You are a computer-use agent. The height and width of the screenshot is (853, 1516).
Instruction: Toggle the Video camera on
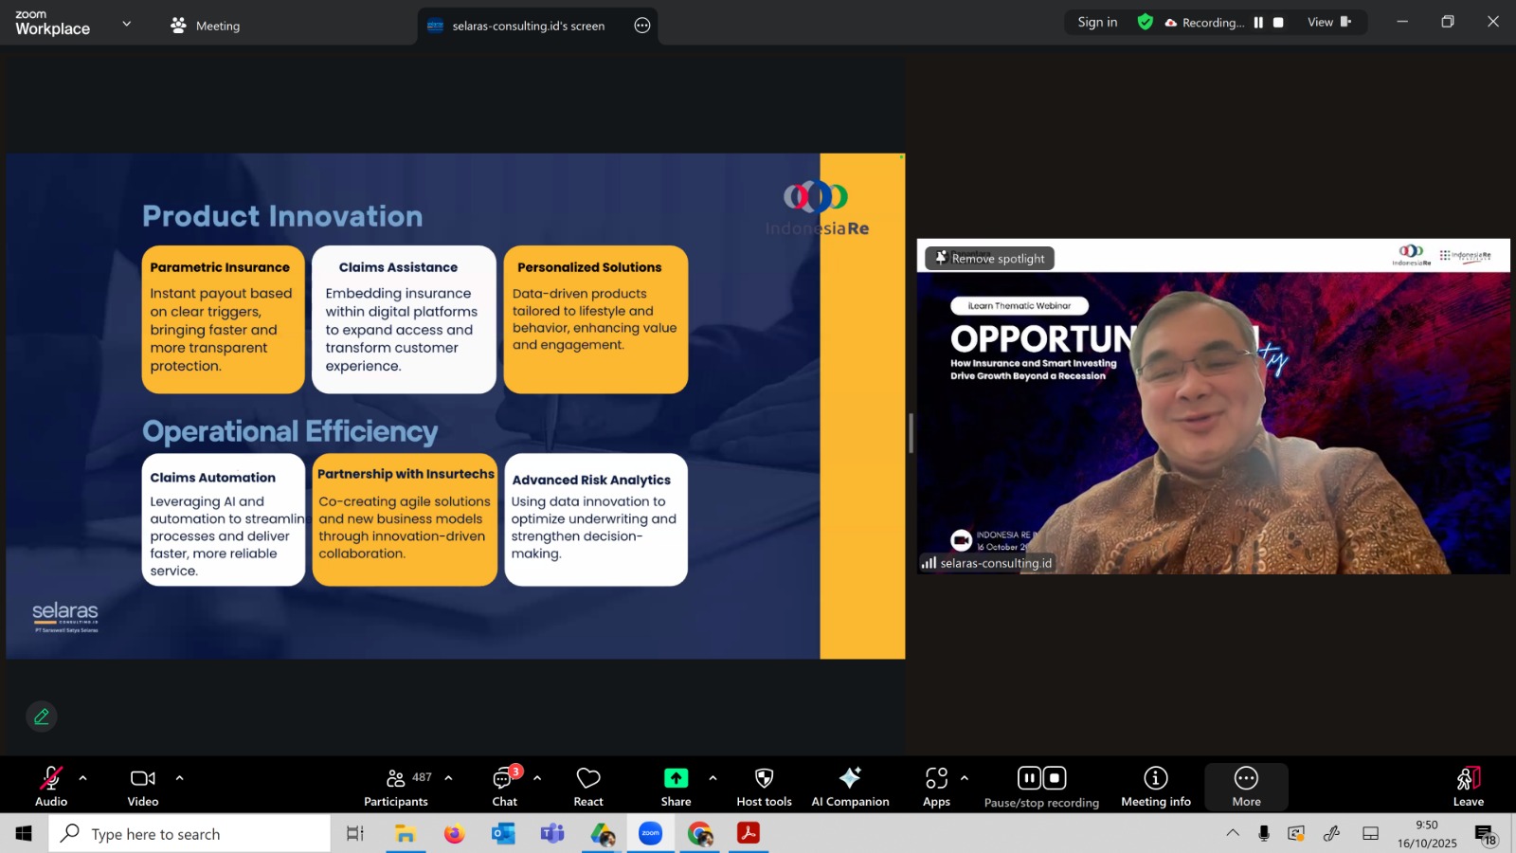click(x=143, y=787)
